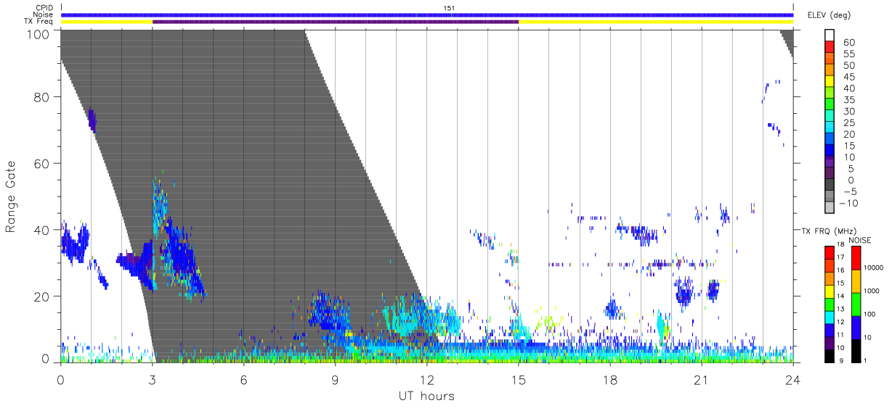Click the yellow segment of the ELEV colorbar

(x=830, y=81)
